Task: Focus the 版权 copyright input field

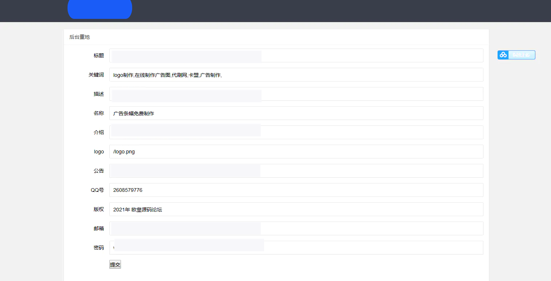Action: pyautogui.click(x=296, y=209)
